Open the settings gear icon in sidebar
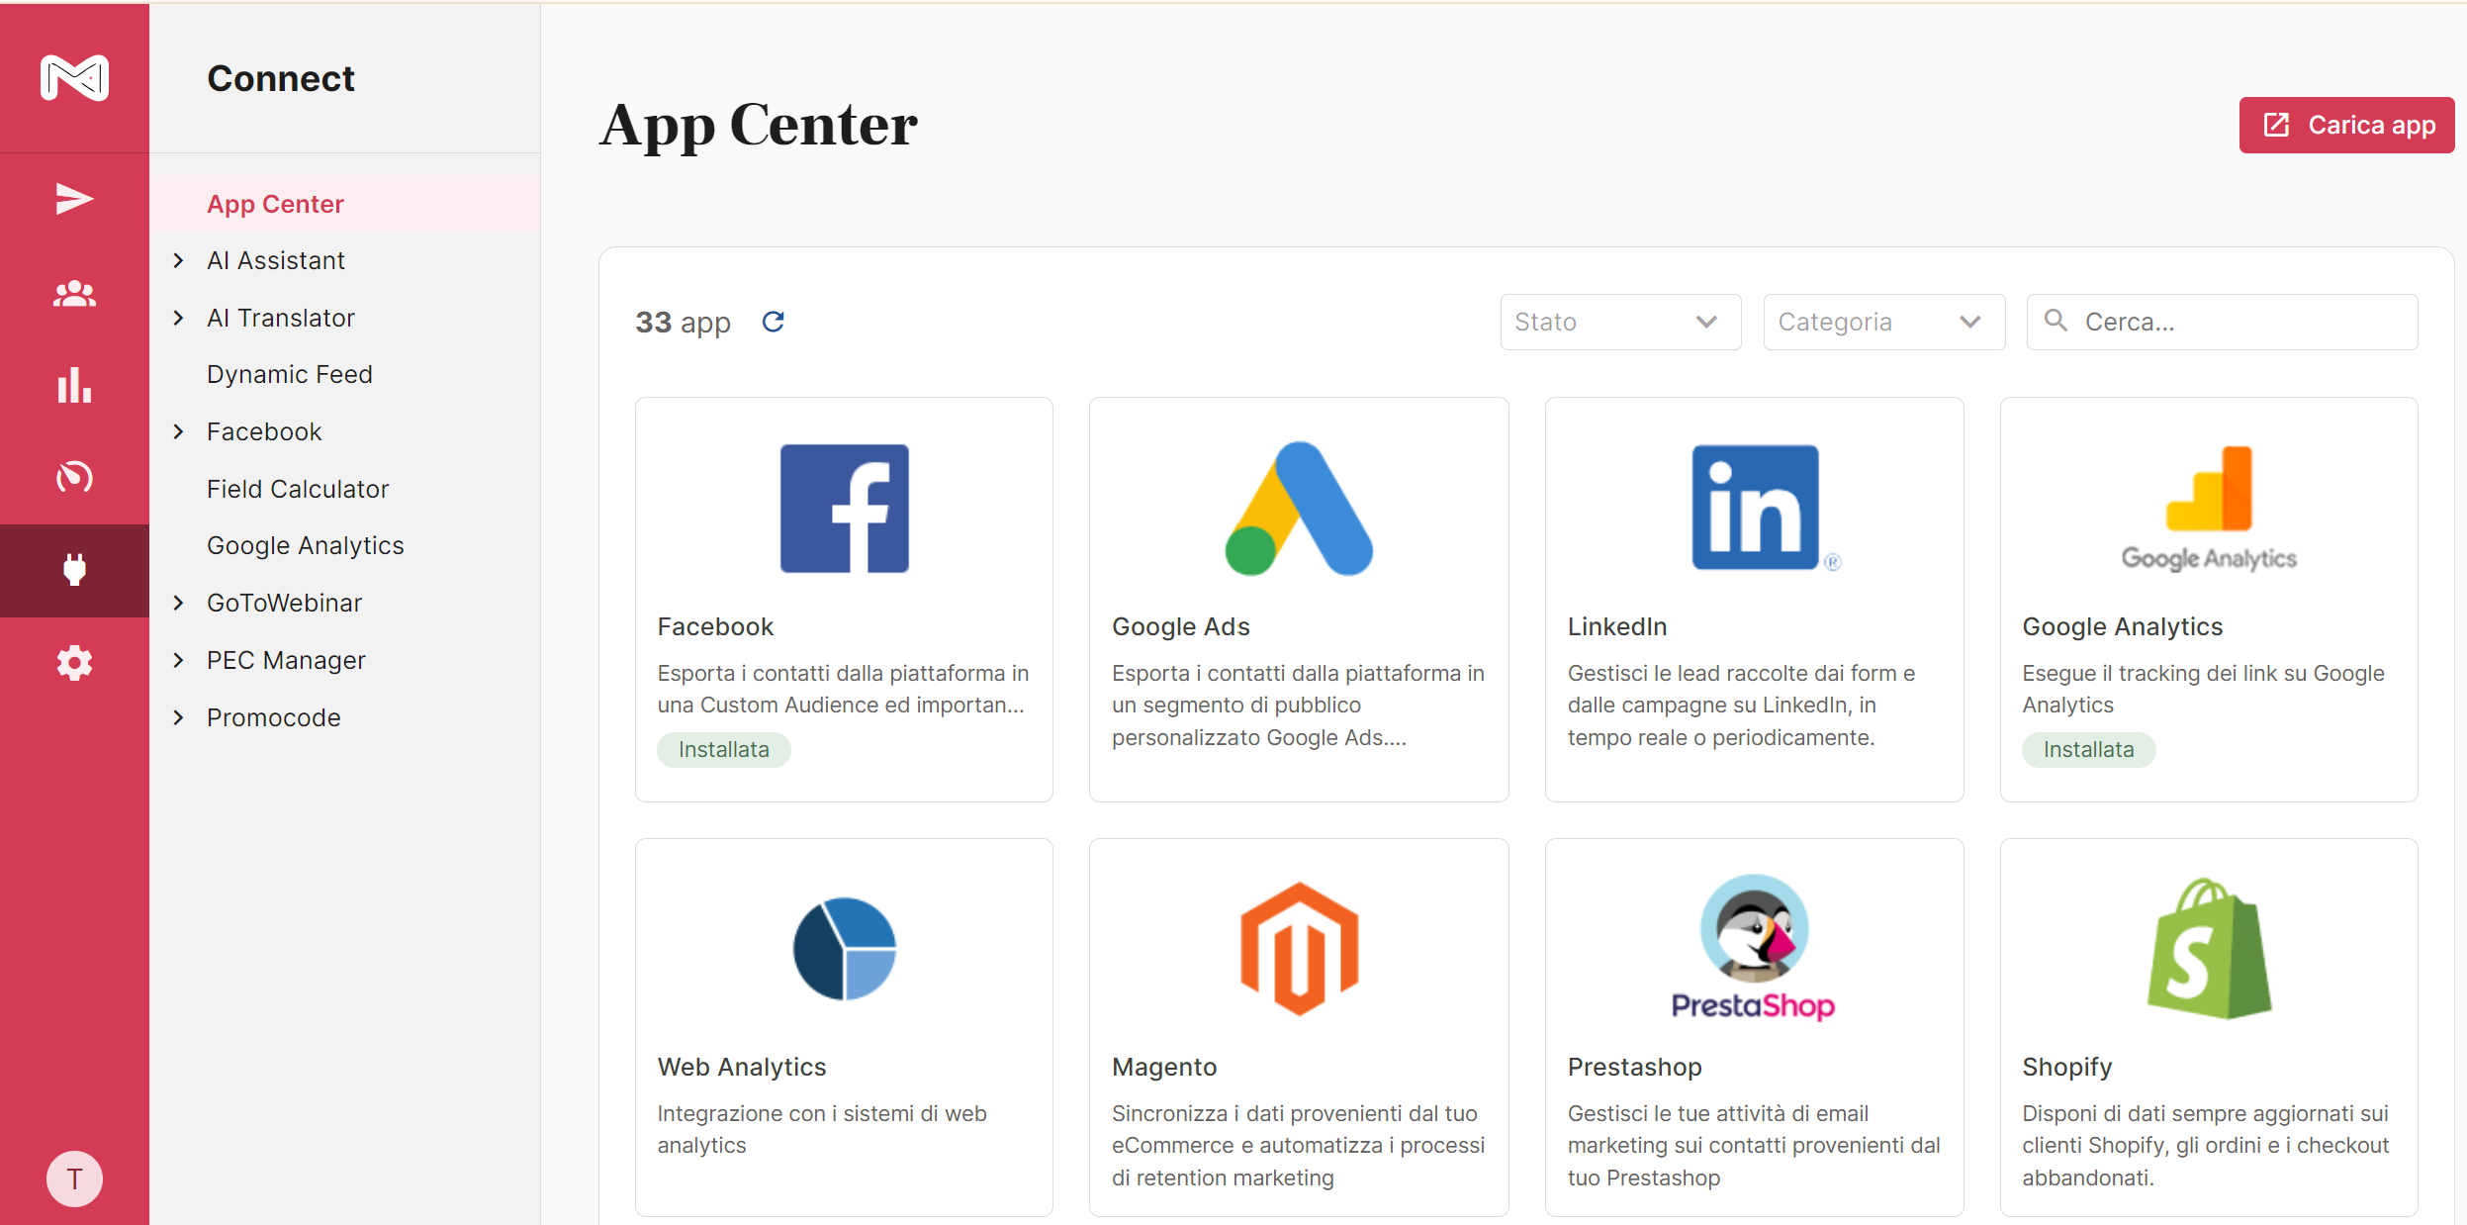This screenshot has height=1225, width=2467. pyautogui.click(x=74, y=663)
